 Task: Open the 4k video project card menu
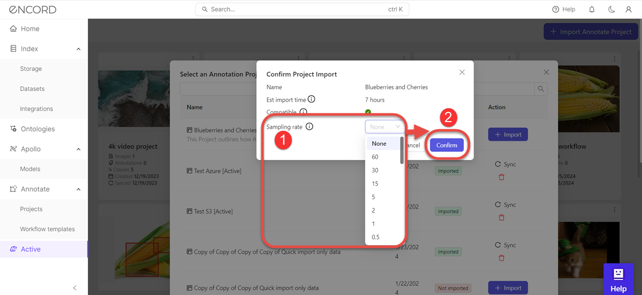(x=194, y=58)
